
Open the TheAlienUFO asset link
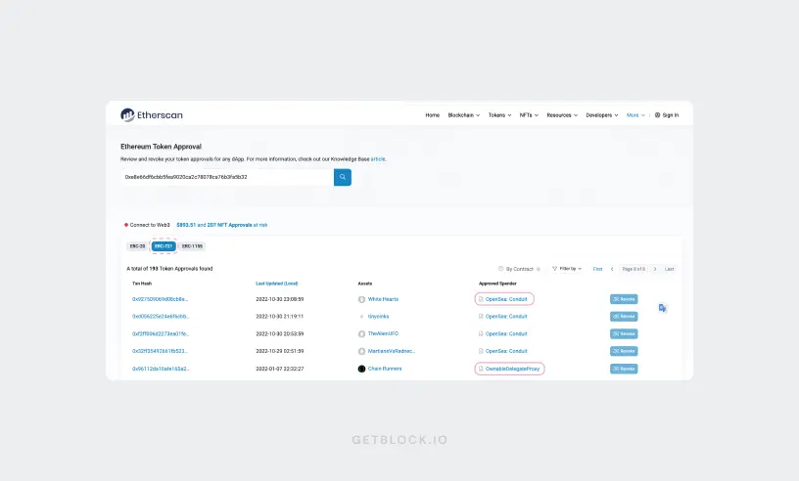(x=383, y=334)
